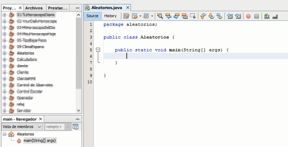Toggle Highlight Search icon
The image size is (288, 147).
[x=185, y=16]
